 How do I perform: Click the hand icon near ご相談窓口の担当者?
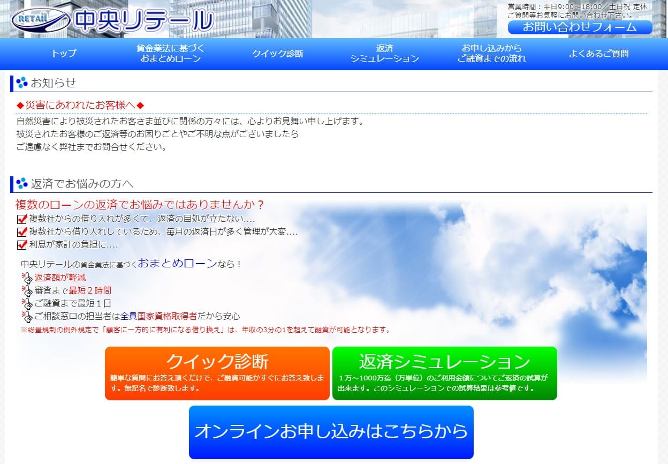[26, 316]
